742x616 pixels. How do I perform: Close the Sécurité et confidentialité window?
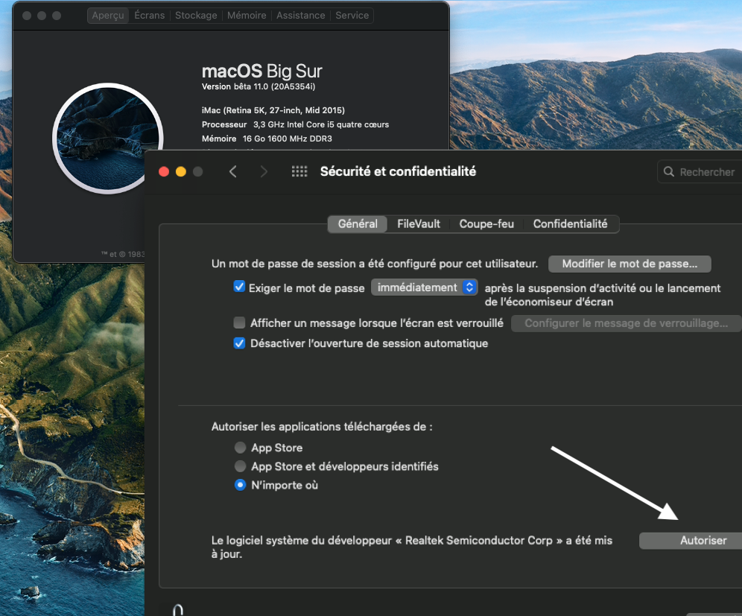pos(164,172)
